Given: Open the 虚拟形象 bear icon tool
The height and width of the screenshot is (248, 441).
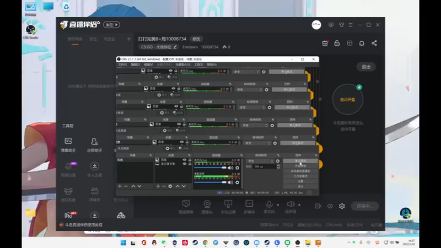Looking at the screenshot, I should [68, 194].
